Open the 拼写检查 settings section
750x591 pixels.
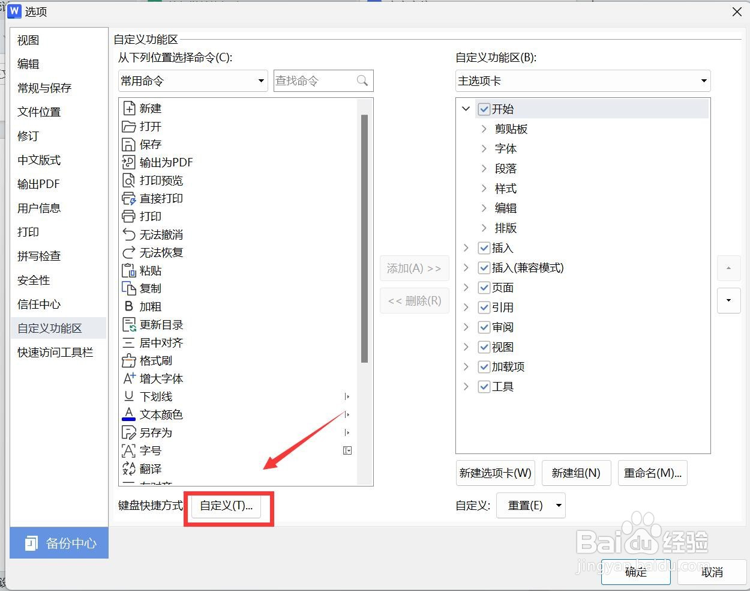pyautogui.click(x=38, y=256)
